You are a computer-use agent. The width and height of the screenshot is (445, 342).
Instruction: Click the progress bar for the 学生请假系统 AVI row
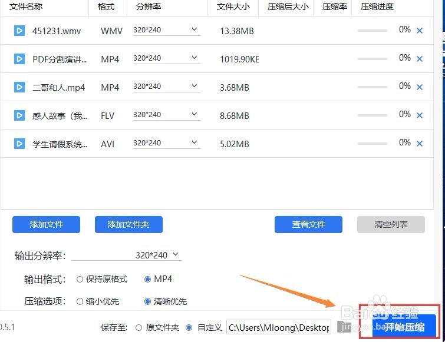point(373,144)
